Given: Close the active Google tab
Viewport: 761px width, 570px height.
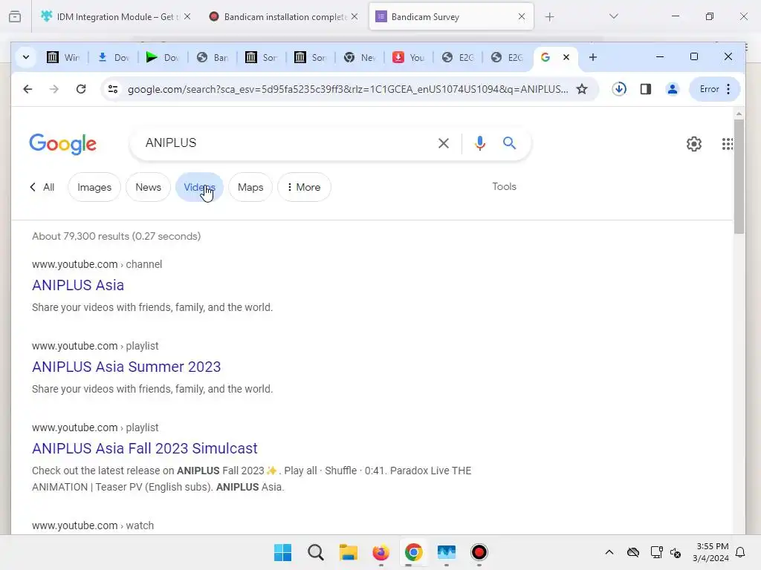Looking at the screenshot, I should tap(566, 57).
